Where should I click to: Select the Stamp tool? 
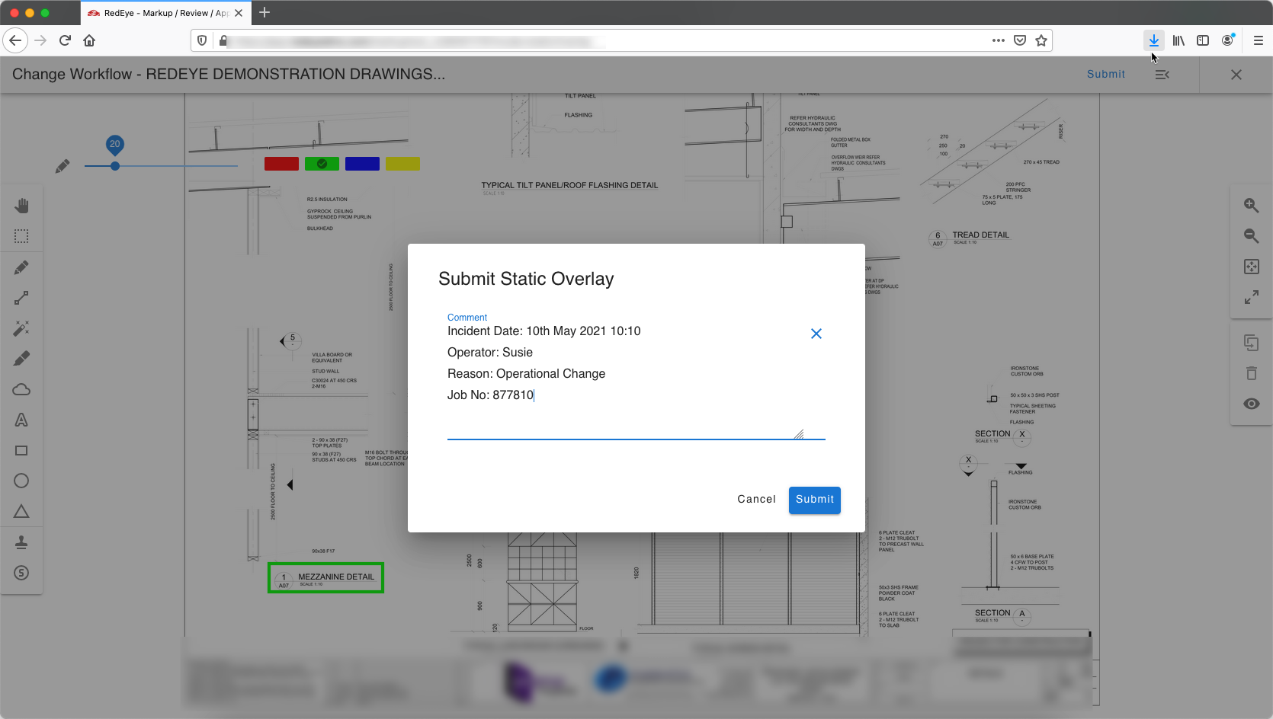point(21,542)
